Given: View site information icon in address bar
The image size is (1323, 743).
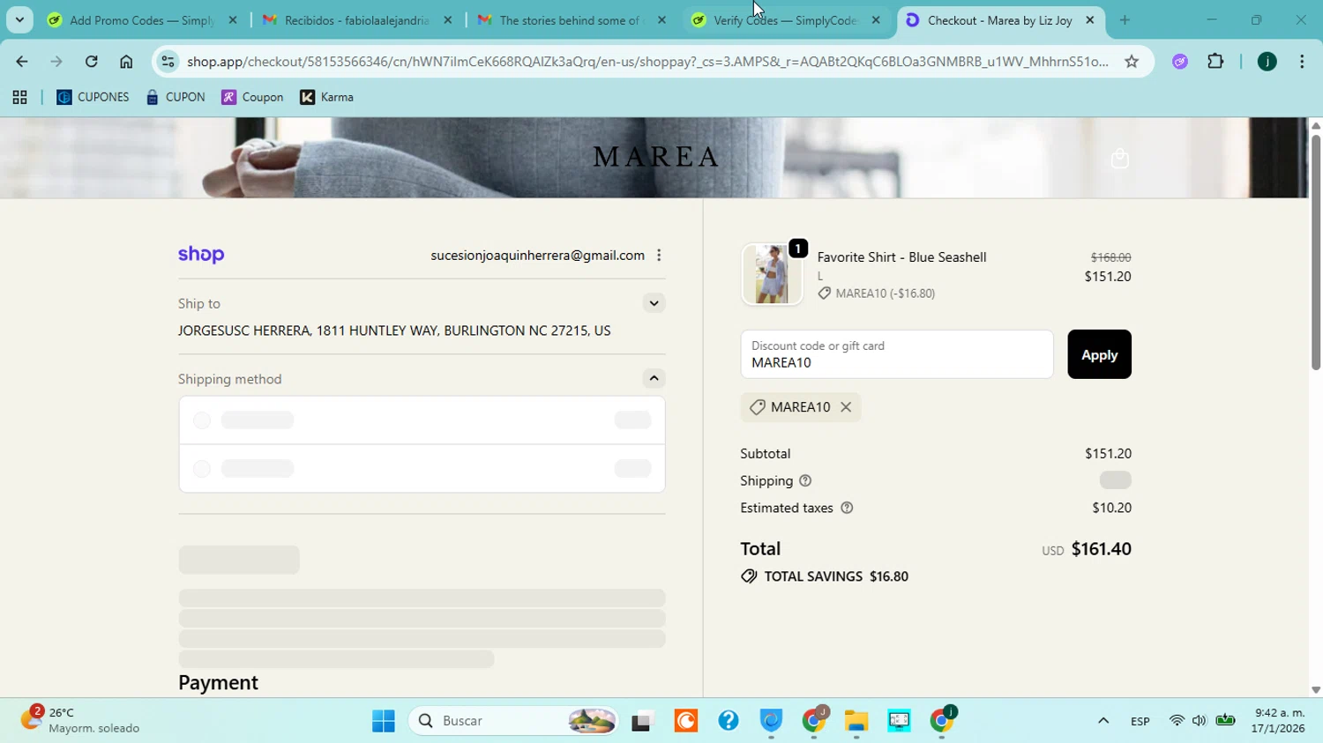Looking at the screenshot, I should click(168, 62).
